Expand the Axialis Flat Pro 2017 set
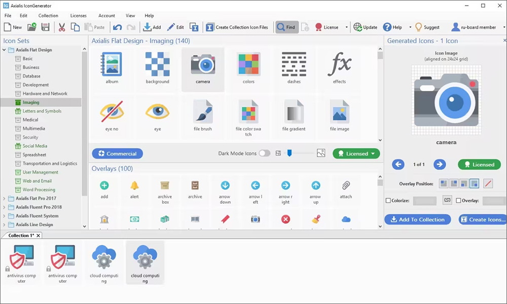 (x=4, y=199)
